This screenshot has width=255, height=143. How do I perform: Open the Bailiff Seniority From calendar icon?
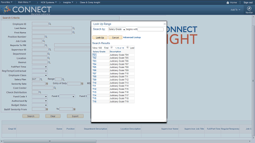pyautogui.click(x=47, y=109)
